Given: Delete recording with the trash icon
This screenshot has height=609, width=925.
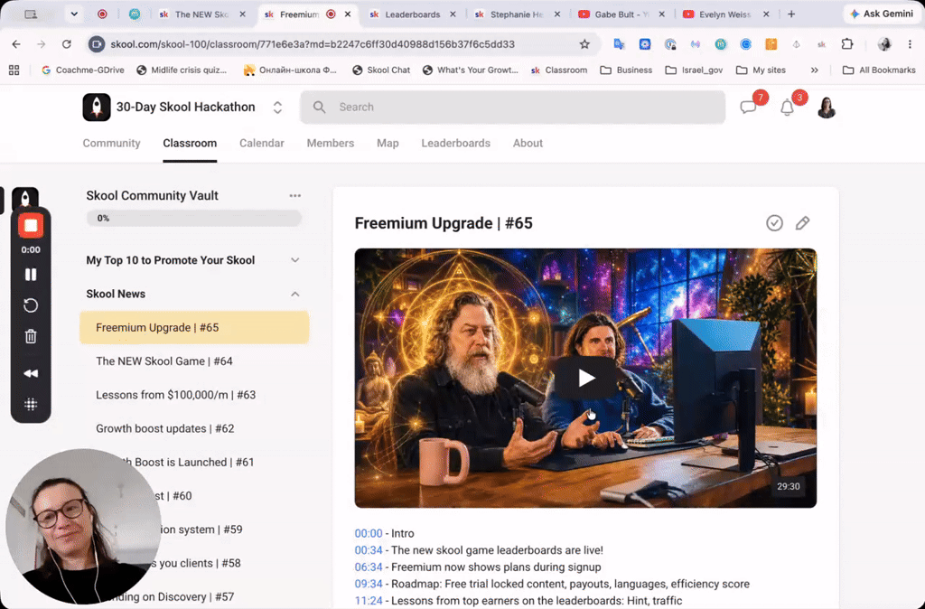Looking at the screenshot, I should pyautogui.click(x=31, y=336).
